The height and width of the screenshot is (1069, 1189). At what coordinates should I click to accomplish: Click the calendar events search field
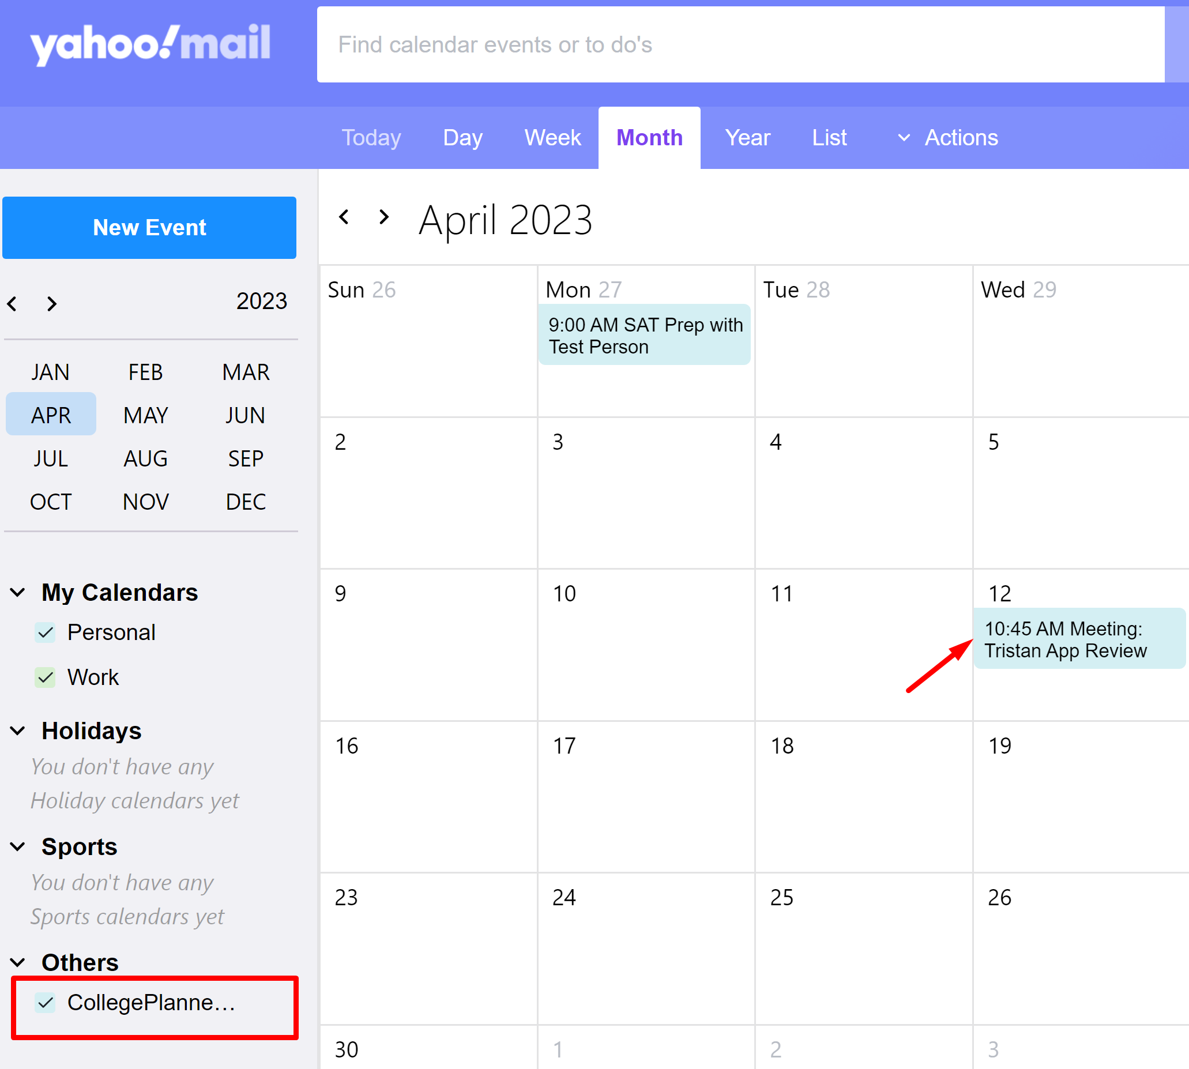pyautogui.click(x=740, y=44)
